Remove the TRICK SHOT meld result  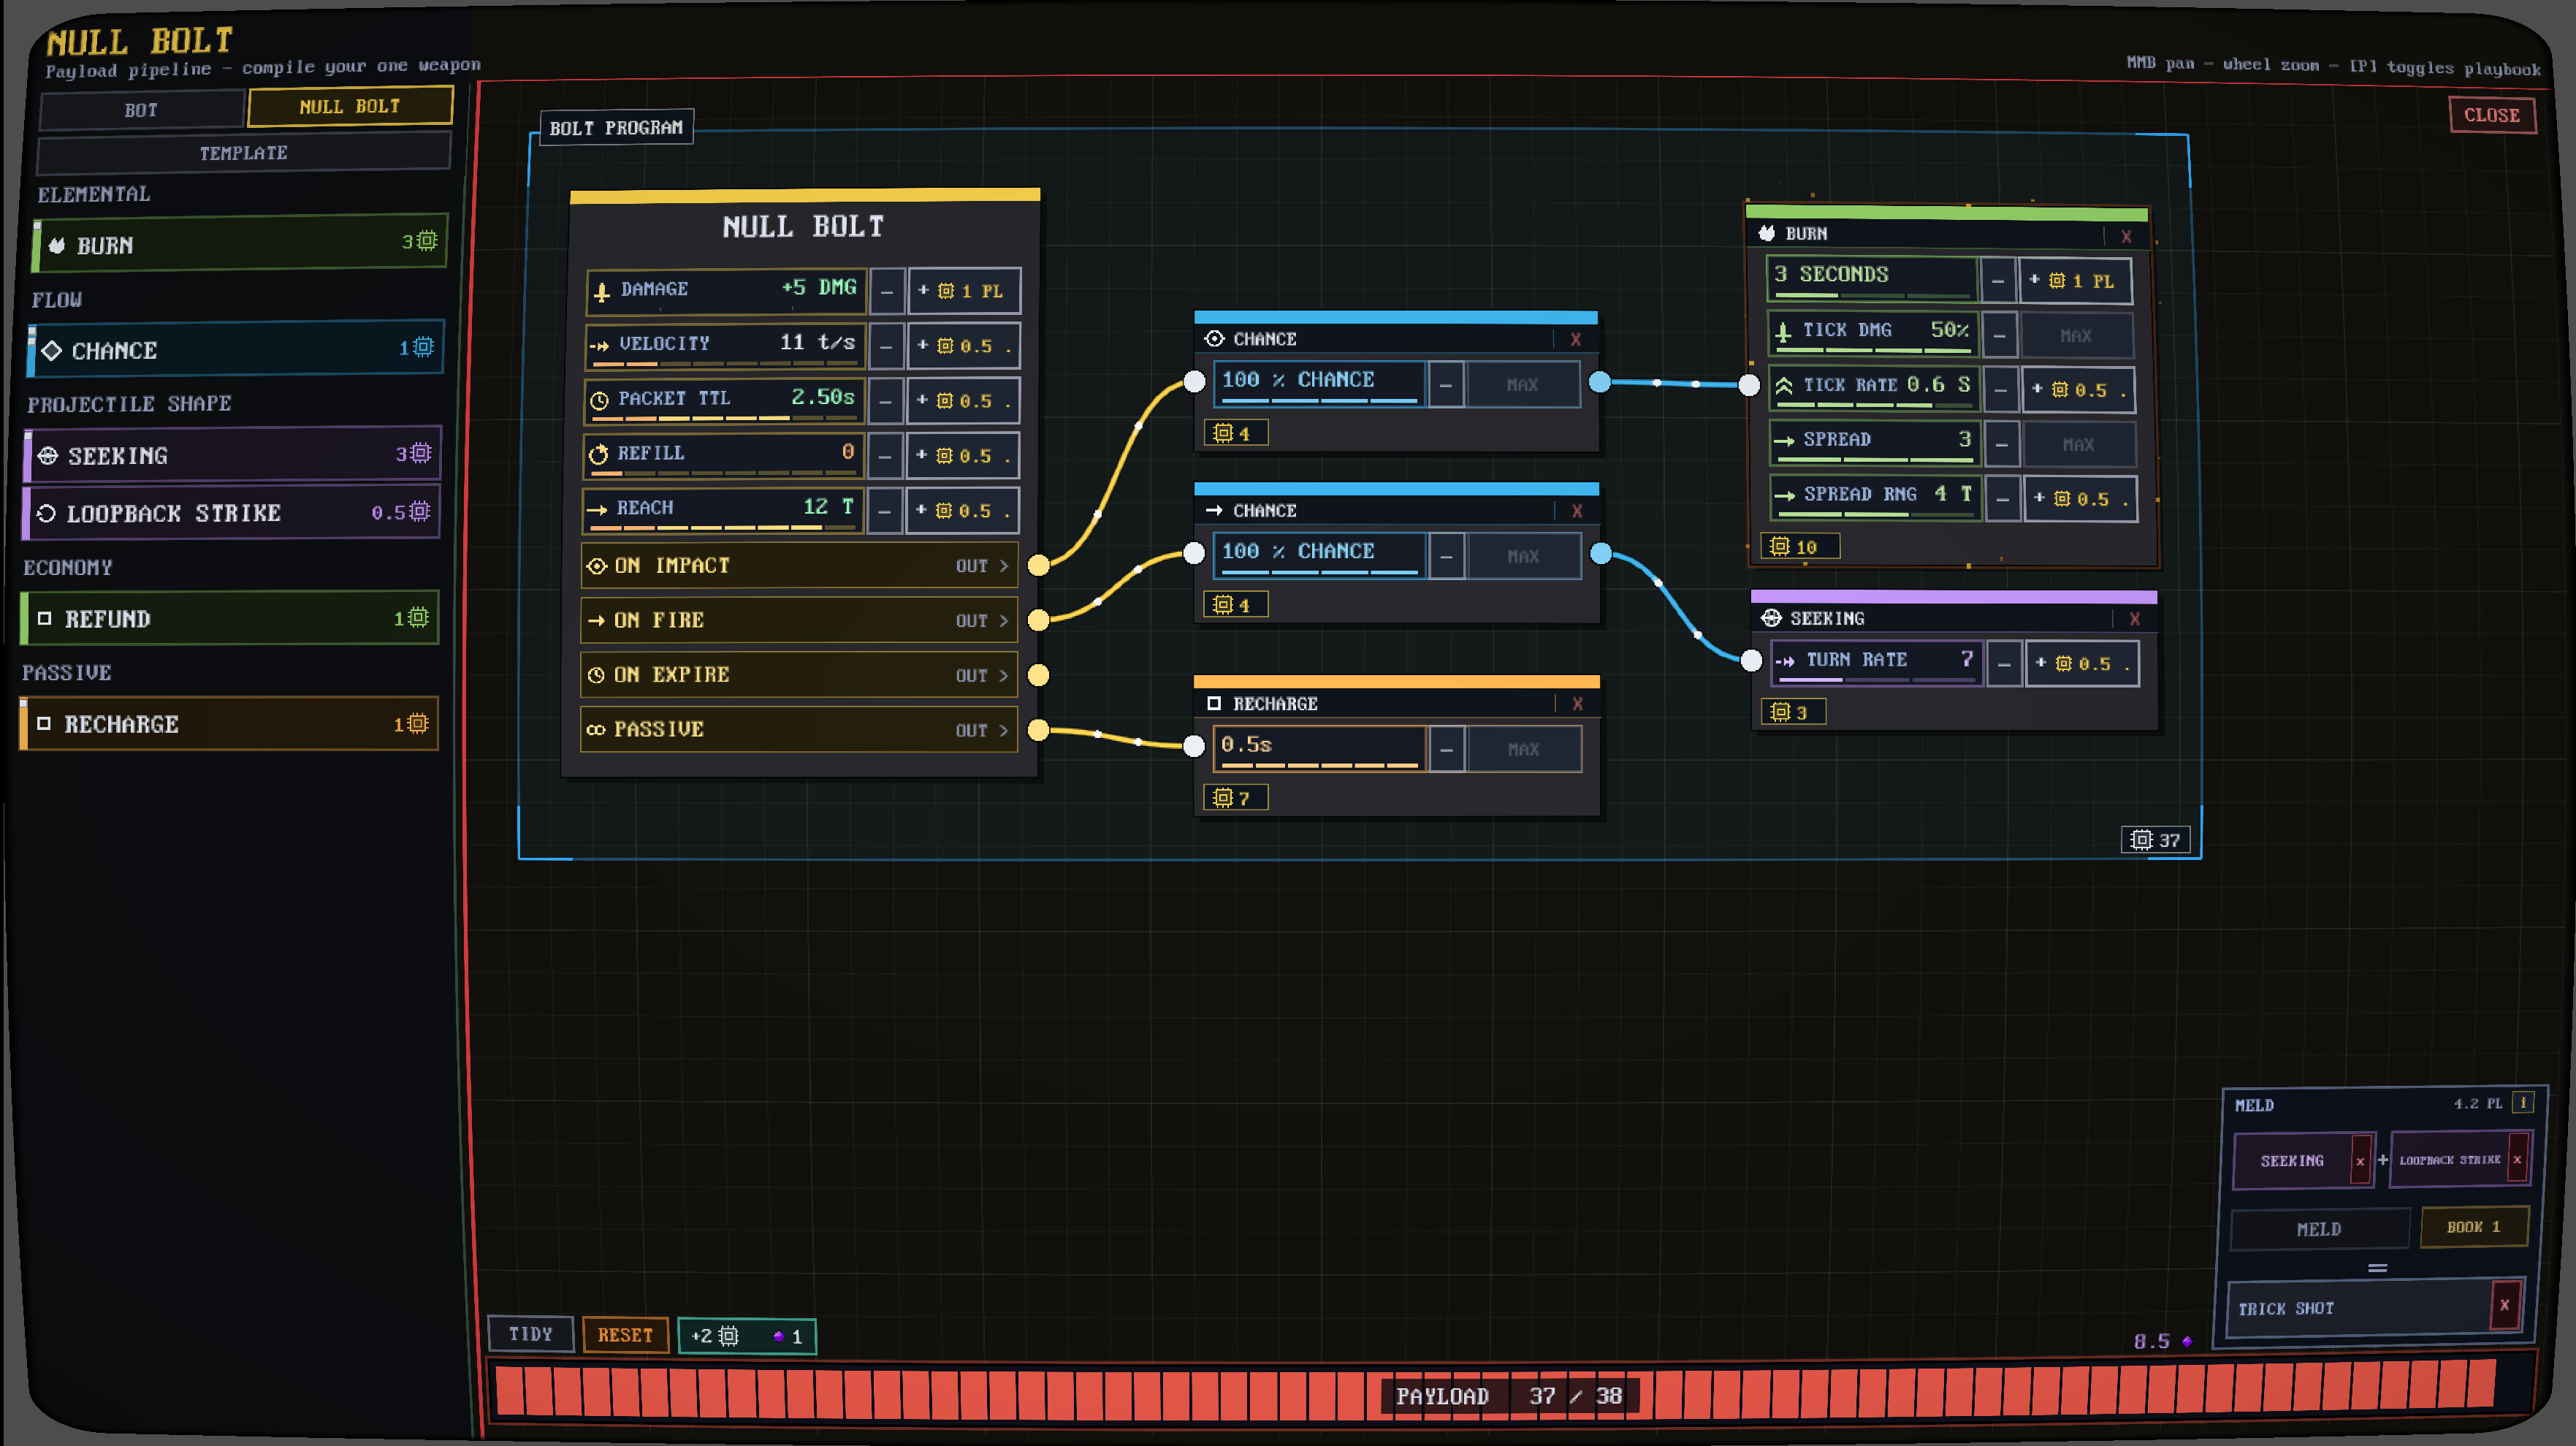pos(2504,1305)
